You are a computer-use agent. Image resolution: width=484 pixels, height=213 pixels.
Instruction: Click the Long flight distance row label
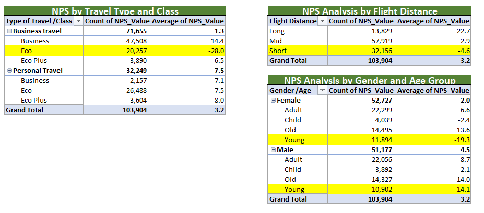point(277,31)
